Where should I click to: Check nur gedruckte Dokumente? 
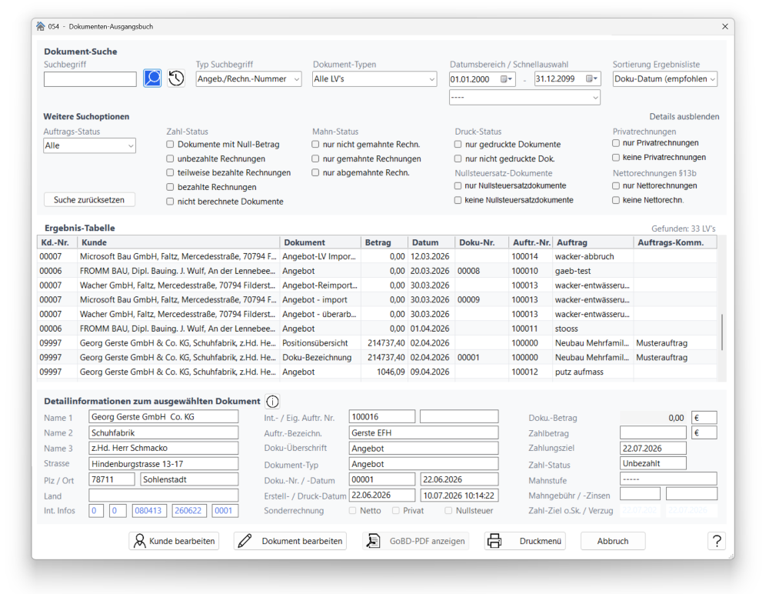point(458,145)
